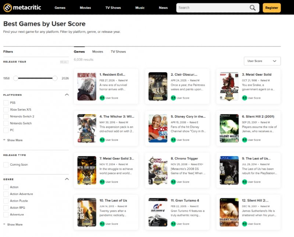Collapse the Platforms filter section

pos(67,95)
